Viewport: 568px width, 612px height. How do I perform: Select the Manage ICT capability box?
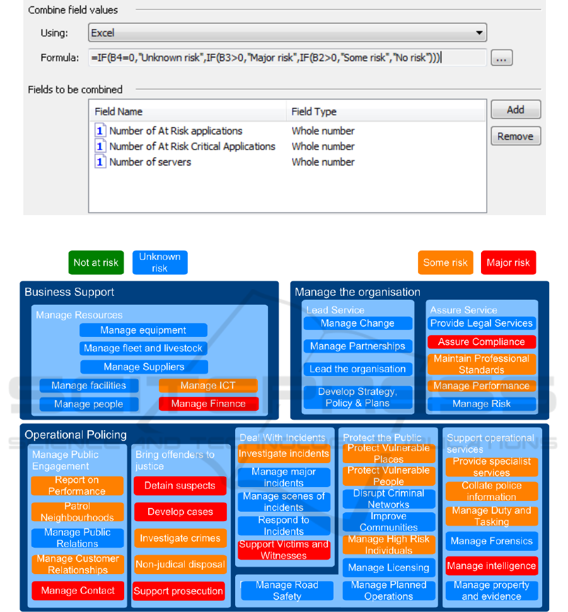coord(208,385)
